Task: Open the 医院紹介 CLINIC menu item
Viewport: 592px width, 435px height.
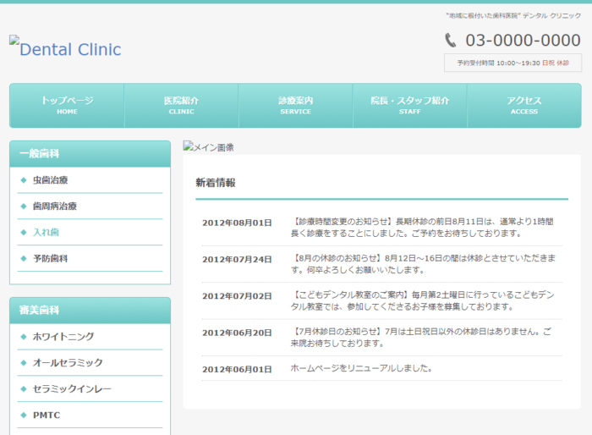Action: (181, 106)
